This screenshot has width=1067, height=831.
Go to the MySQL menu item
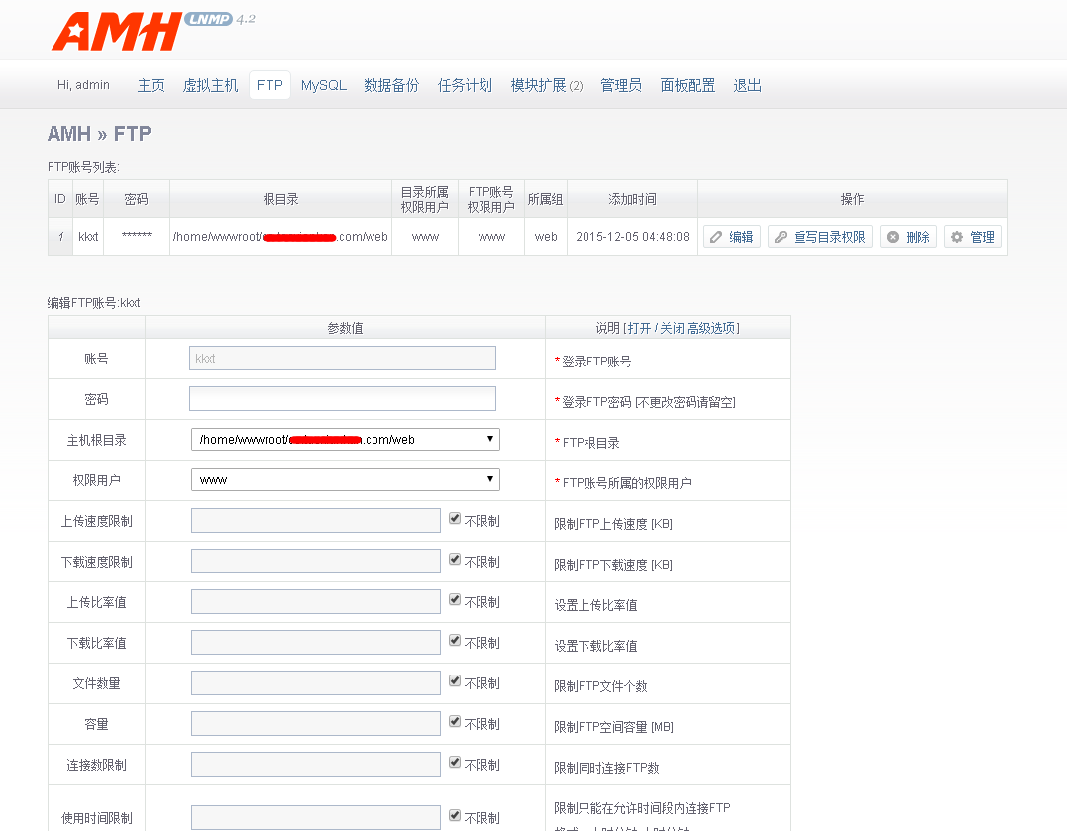click(x=324, y=86)
